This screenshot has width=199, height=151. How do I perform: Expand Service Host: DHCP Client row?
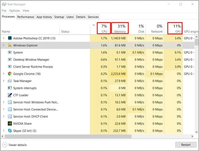point(4,116)
